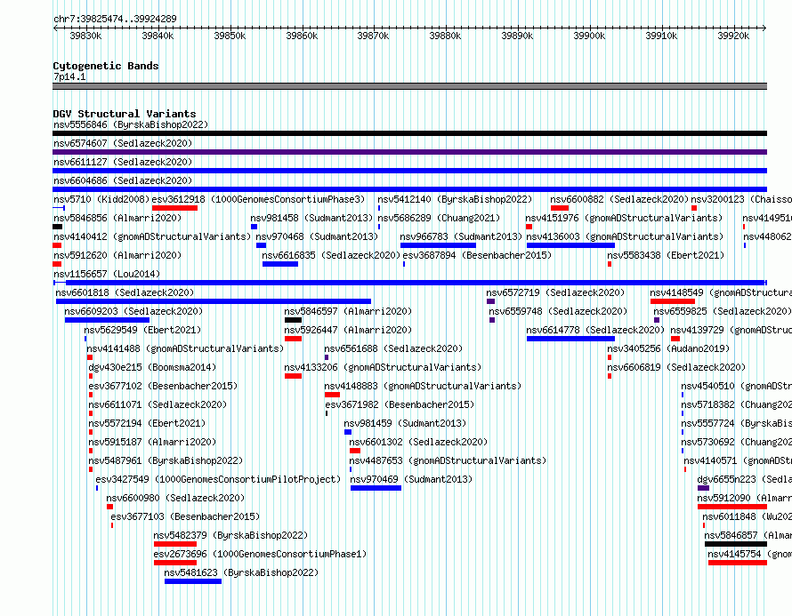Click the DGV Structural Variants track title
Viewport: 792px width, 616px height.
tap(125, 114)
